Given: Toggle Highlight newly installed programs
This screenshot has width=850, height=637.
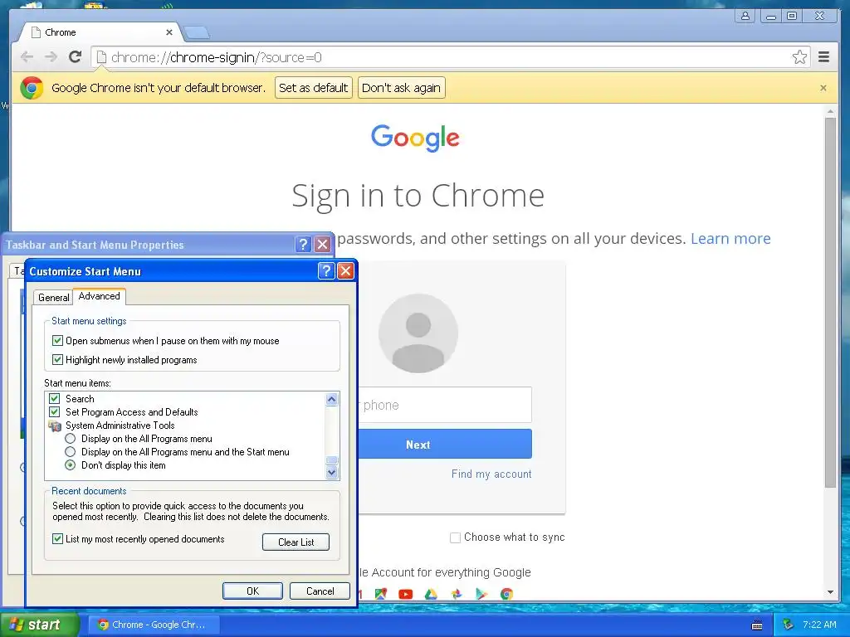Looking at the screenshot, I should tap(57, 360).
